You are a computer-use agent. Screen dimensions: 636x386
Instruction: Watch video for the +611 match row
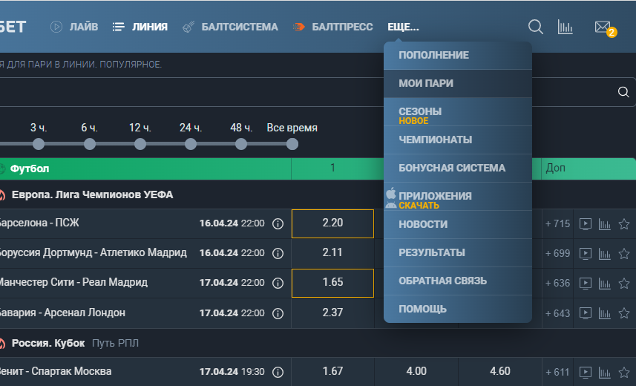point(586,372)
